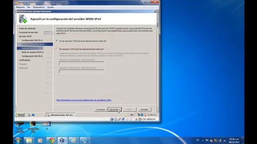The height and width of the screenshot is (144, 257).
Task: Open the Ver menu
Action: point(29,7)
